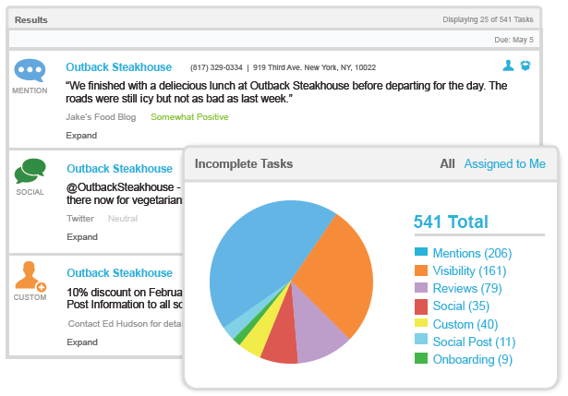
Task: Switch to Assigned to Me tab
Action: pyautogui.click(x=505, y=164)
